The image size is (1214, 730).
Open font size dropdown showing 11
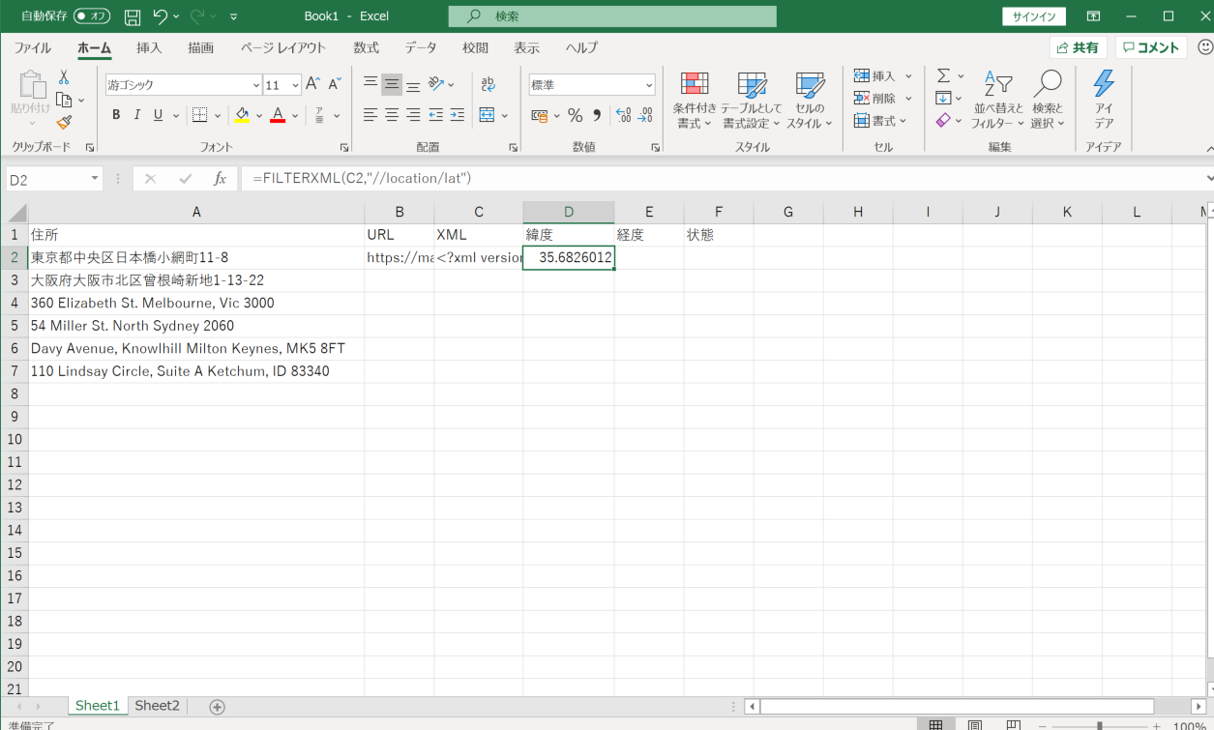tap(296, 85)
